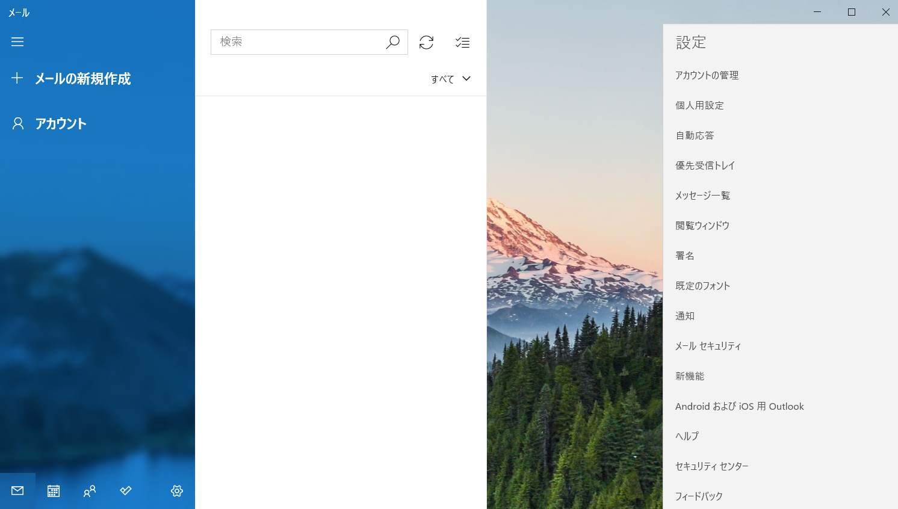Open ヘルプ in settings pane
898x509 pixels.
781,436
